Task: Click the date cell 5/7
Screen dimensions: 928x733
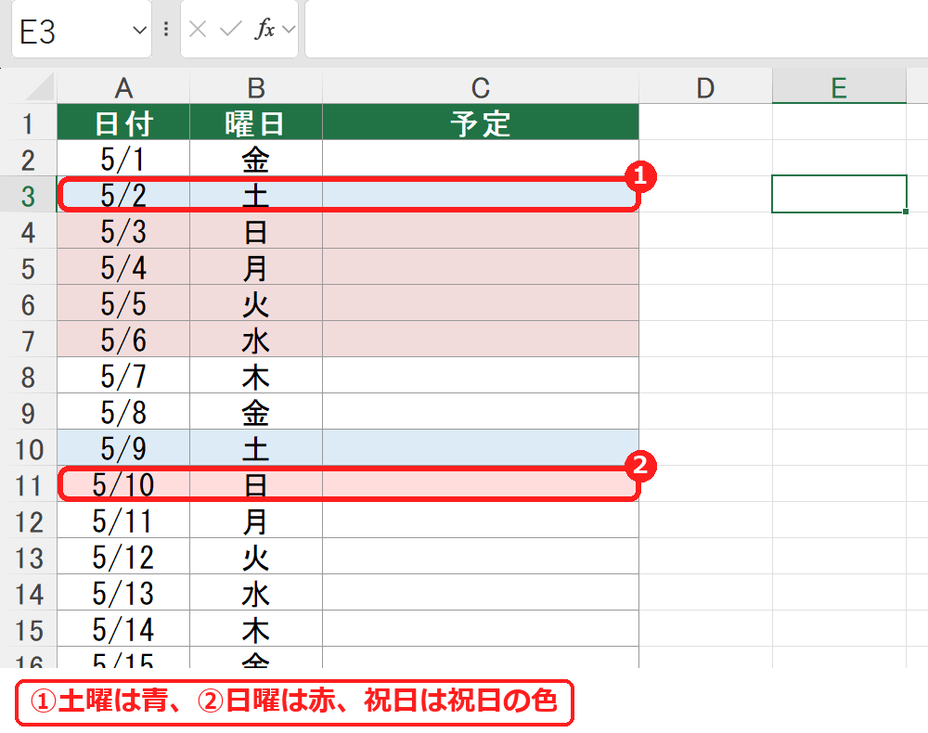Action: [x=123, y=377]
